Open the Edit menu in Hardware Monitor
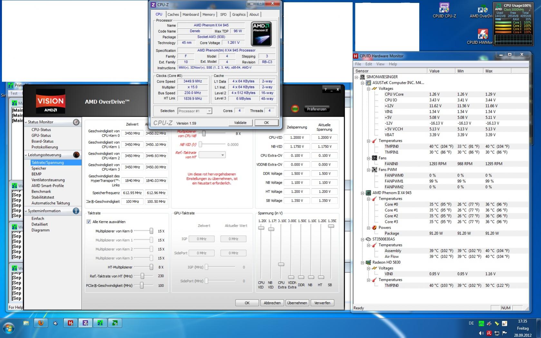Screen dimensions: 541x338 (x=369, y=64)
